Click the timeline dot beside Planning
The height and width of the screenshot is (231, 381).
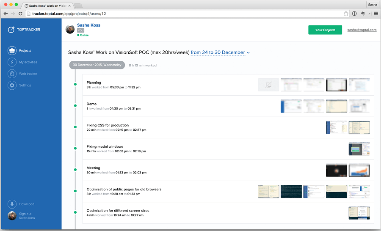(75, 84)
